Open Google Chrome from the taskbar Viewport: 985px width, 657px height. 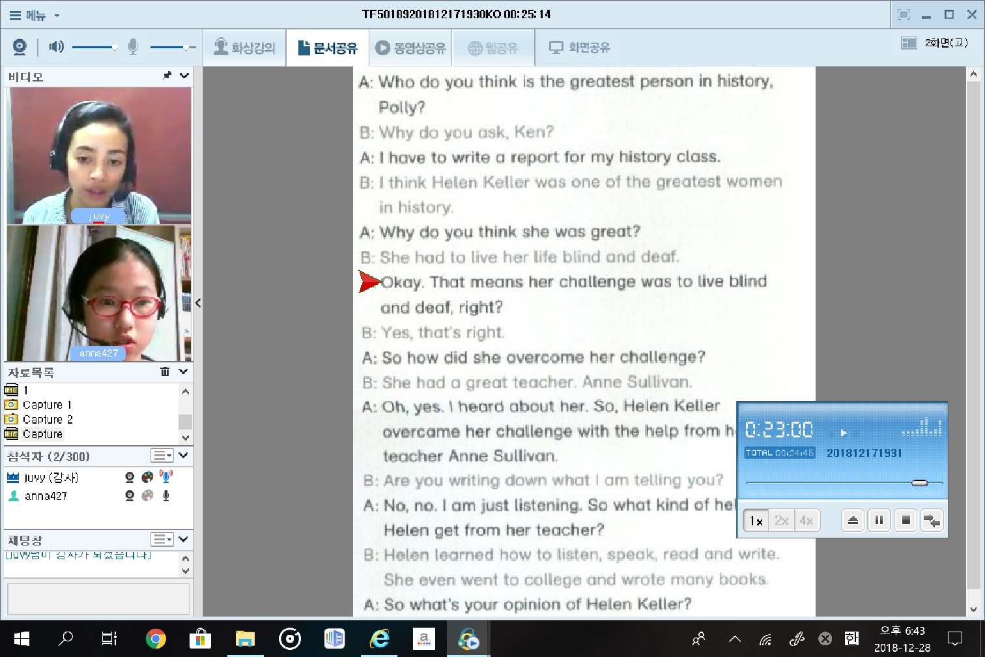(155, 639)
